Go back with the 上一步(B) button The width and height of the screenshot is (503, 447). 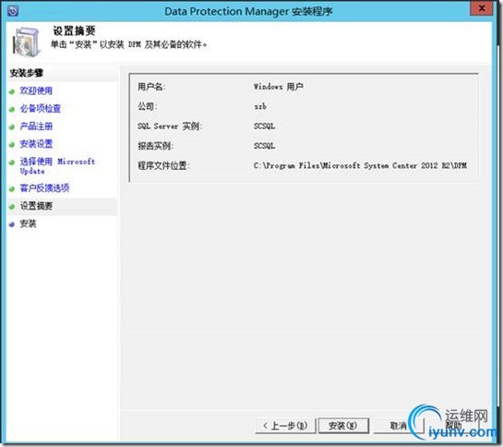pyautogui.click(x=285, y=426)
